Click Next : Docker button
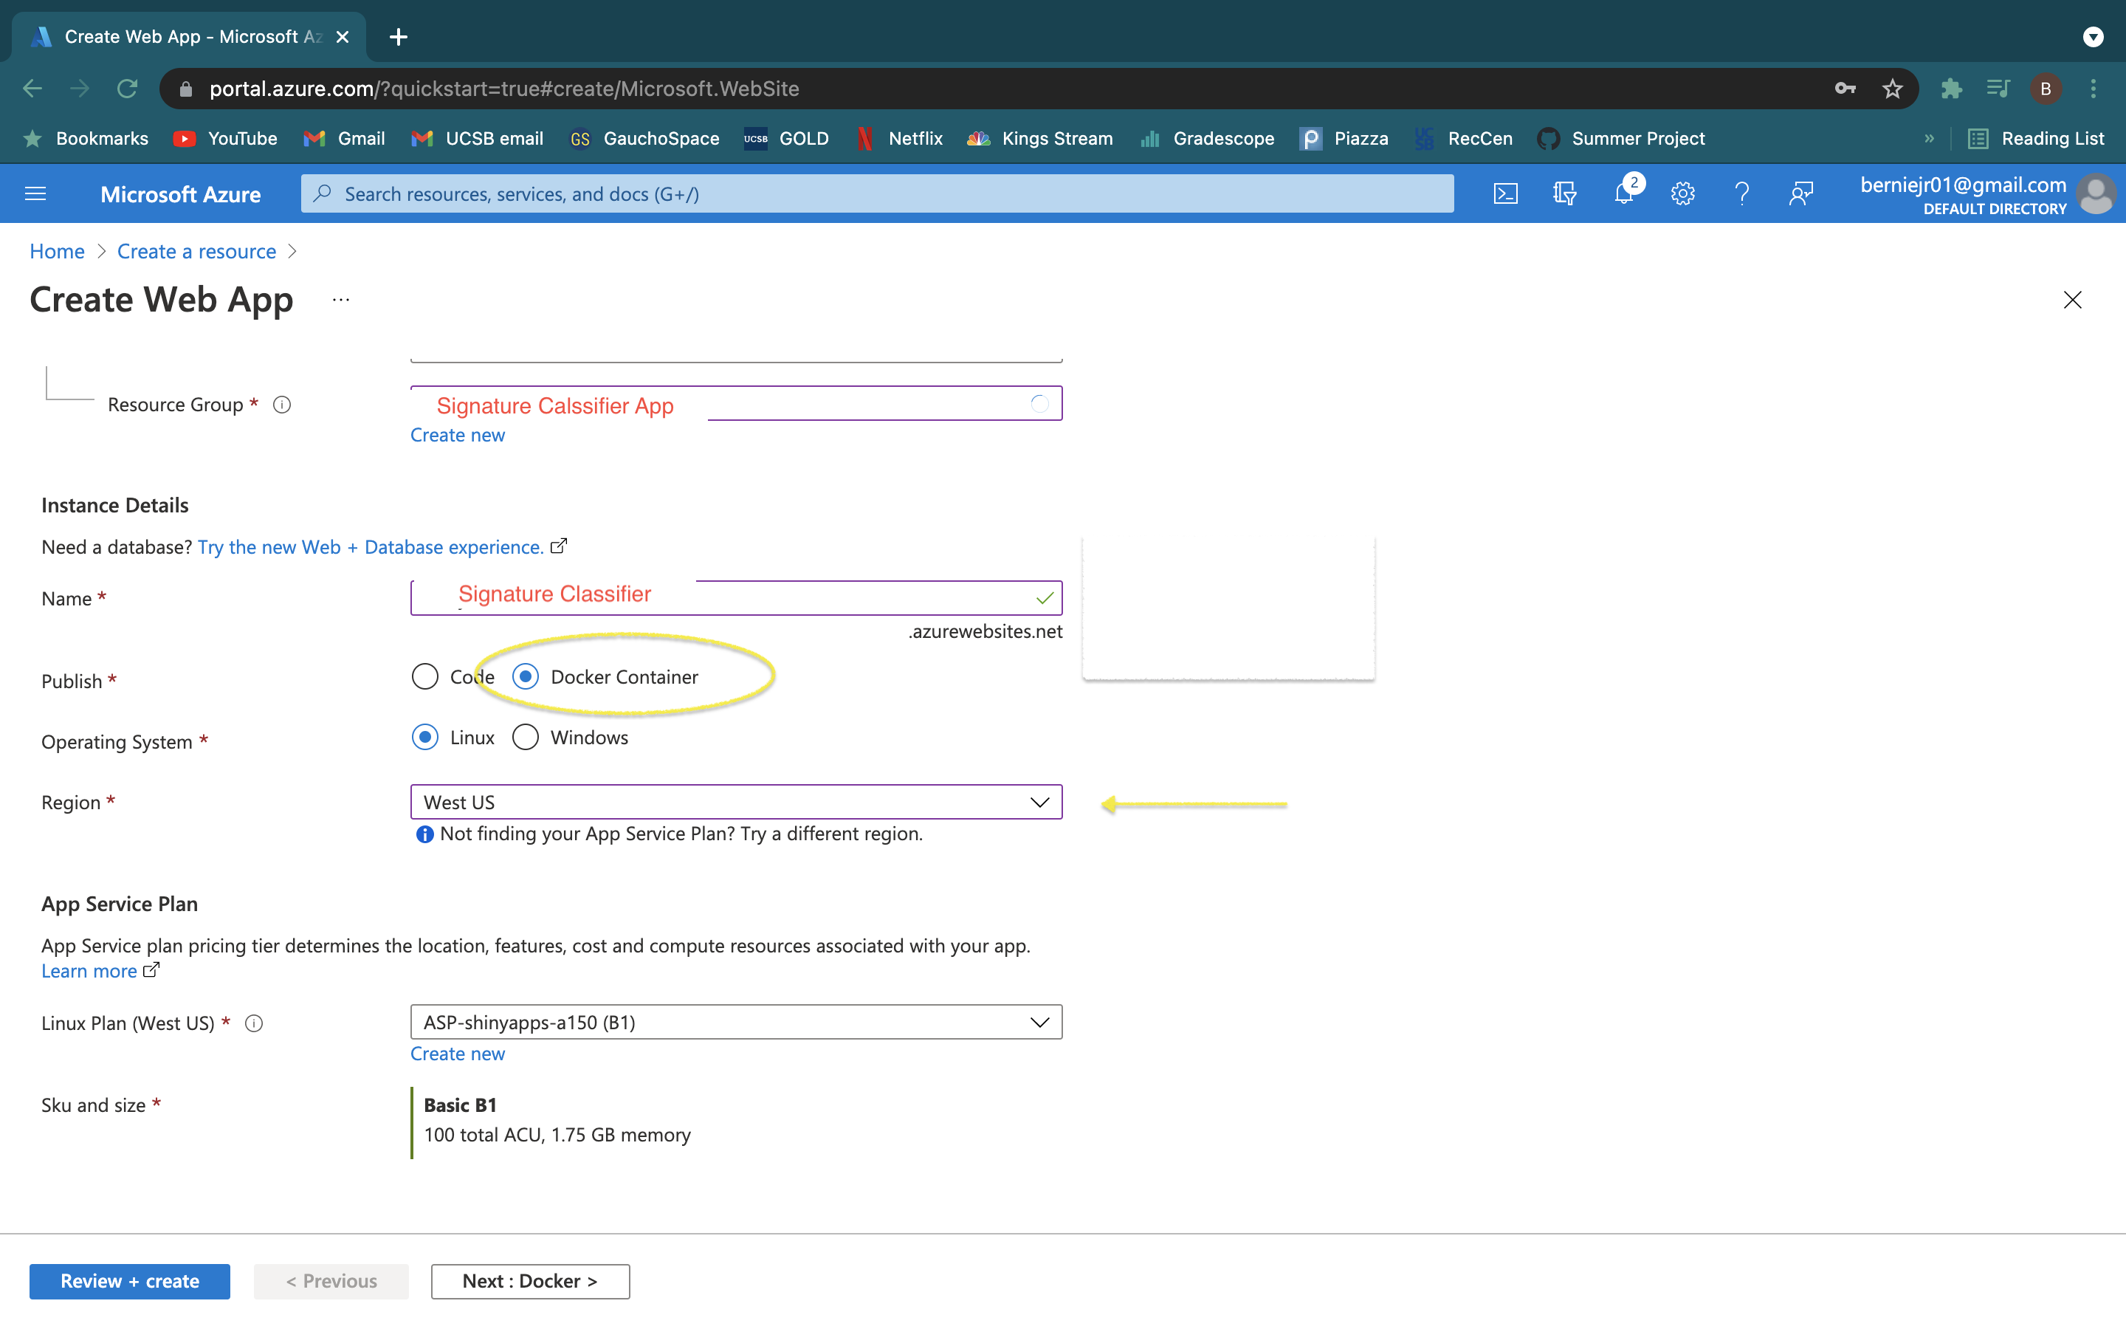Screen dimensions: 2126x1329 click(530, 1281)
